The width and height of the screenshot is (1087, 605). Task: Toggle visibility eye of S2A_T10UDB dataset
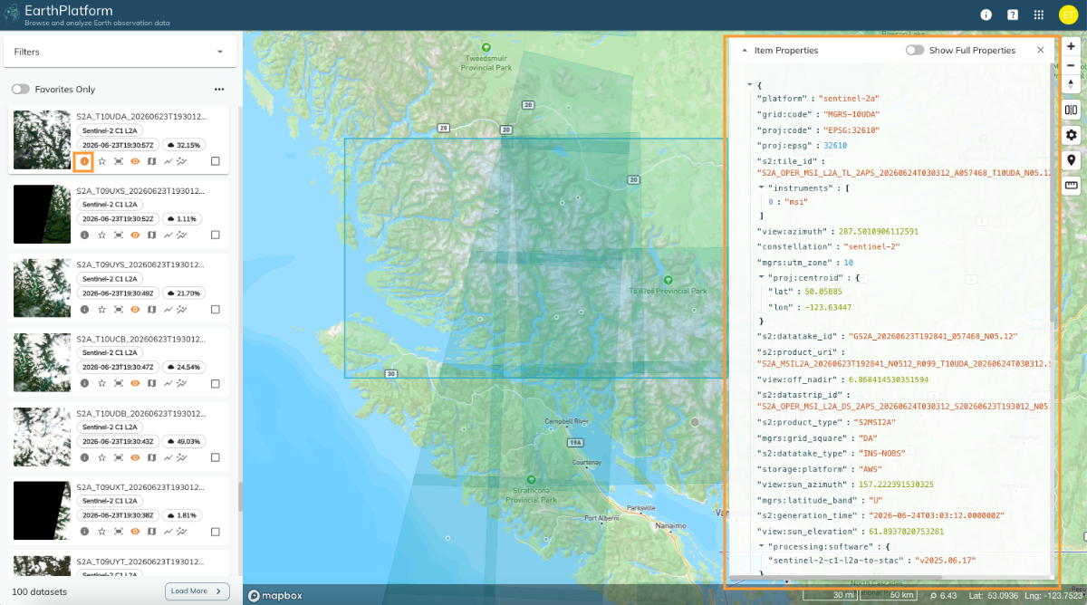pyautogui.click(x=135, y=457)
